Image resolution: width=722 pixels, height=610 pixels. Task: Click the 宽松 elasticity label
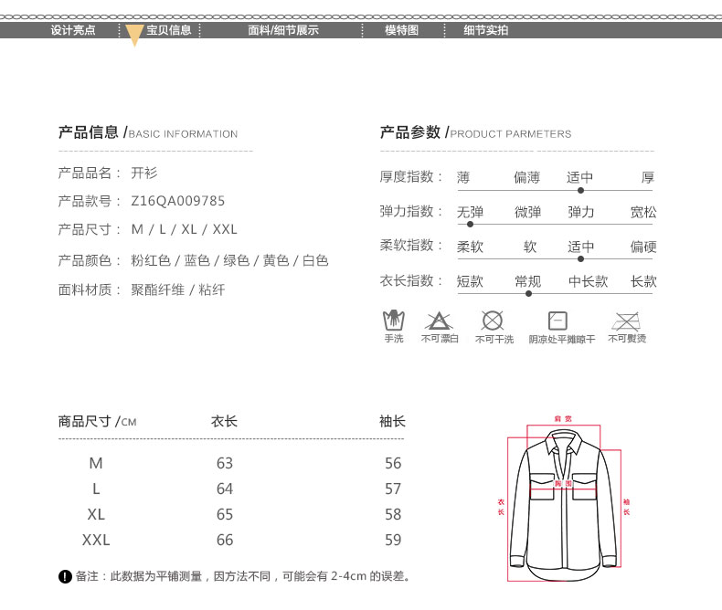click(x=643, y=212)
